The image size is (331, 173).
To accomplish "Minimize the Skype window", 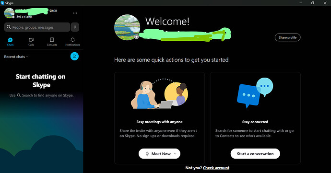I will [301, 3].
